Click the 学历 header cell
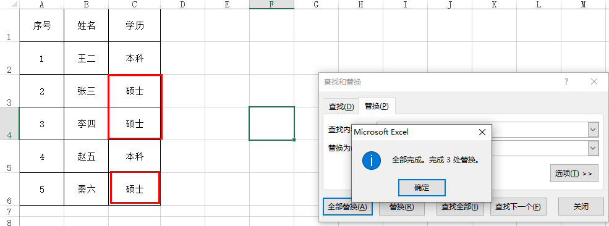 pos(134,25)
